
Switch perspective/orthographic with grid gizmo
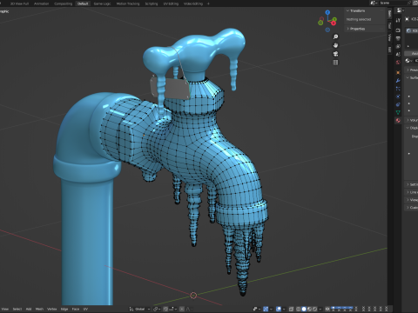335,63
